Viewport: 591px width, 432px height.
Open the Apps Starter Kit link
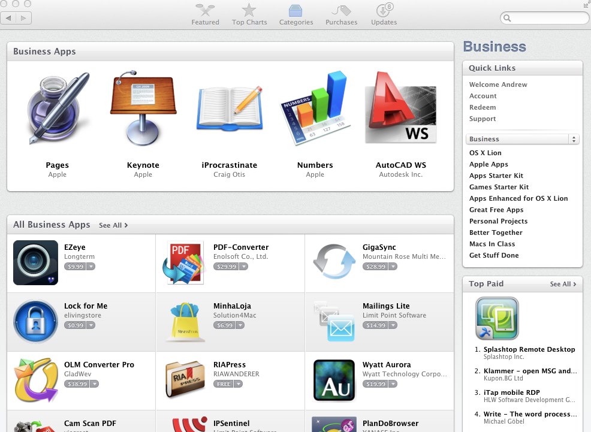coord(496,176)
